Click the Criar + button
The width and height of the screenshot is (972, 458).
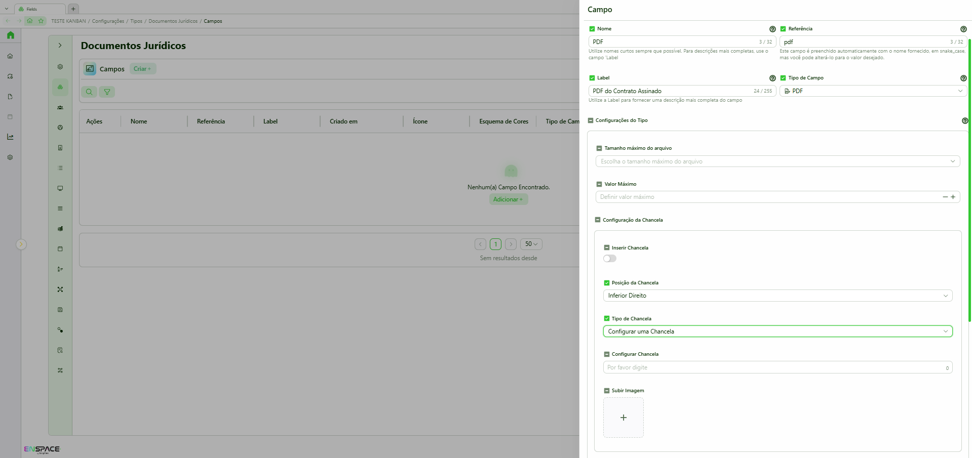click(x=142, y=69)
